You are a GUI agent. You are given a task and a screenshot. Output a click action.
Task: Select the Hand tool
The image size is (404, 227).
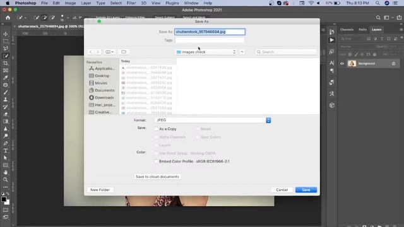tap(6, 172)
